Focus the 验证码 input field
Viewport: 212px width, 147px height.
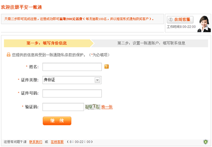click(x=63, y=107)
